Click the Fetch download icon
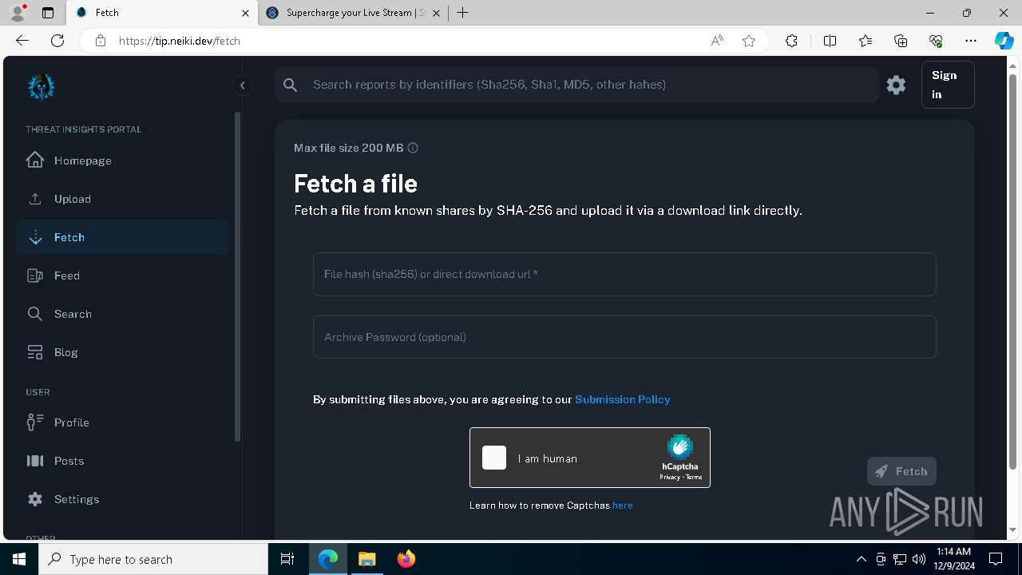 tap(35, 237)
